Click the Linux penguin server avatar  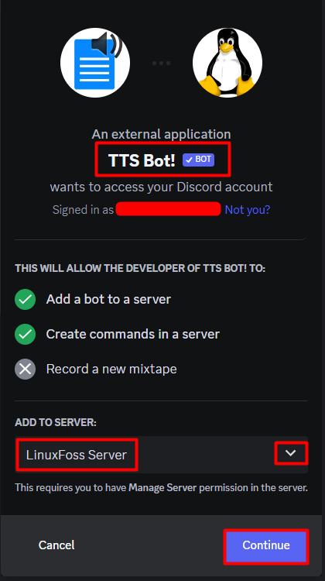[x=227, y=63]
